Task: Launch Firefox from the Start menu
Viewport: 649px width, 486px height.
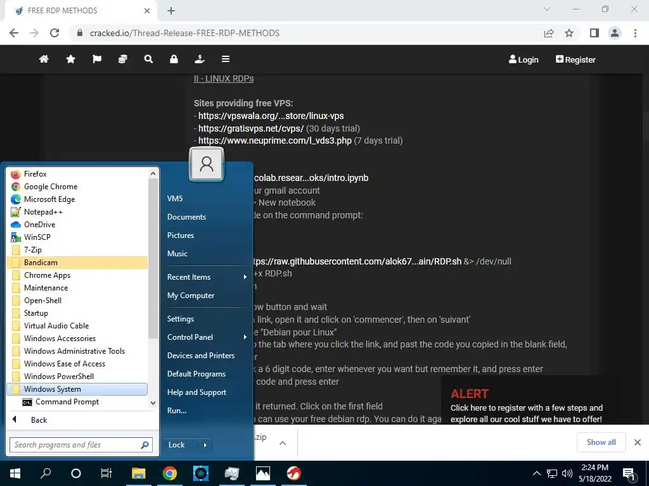Action: [x=77, y=174]
